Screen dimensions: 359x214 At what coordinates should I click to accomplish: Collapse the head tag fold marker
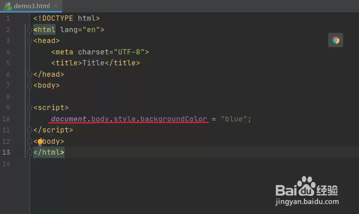30,41
